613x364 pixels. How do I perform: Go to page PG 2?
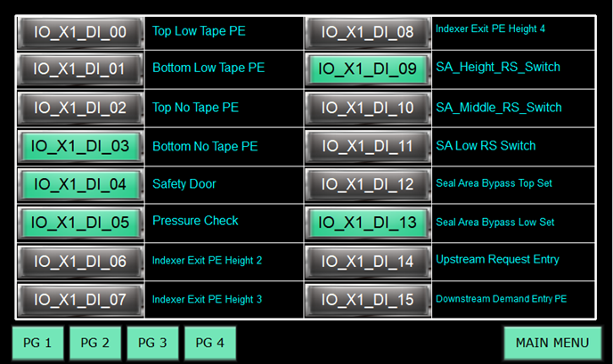94,343
